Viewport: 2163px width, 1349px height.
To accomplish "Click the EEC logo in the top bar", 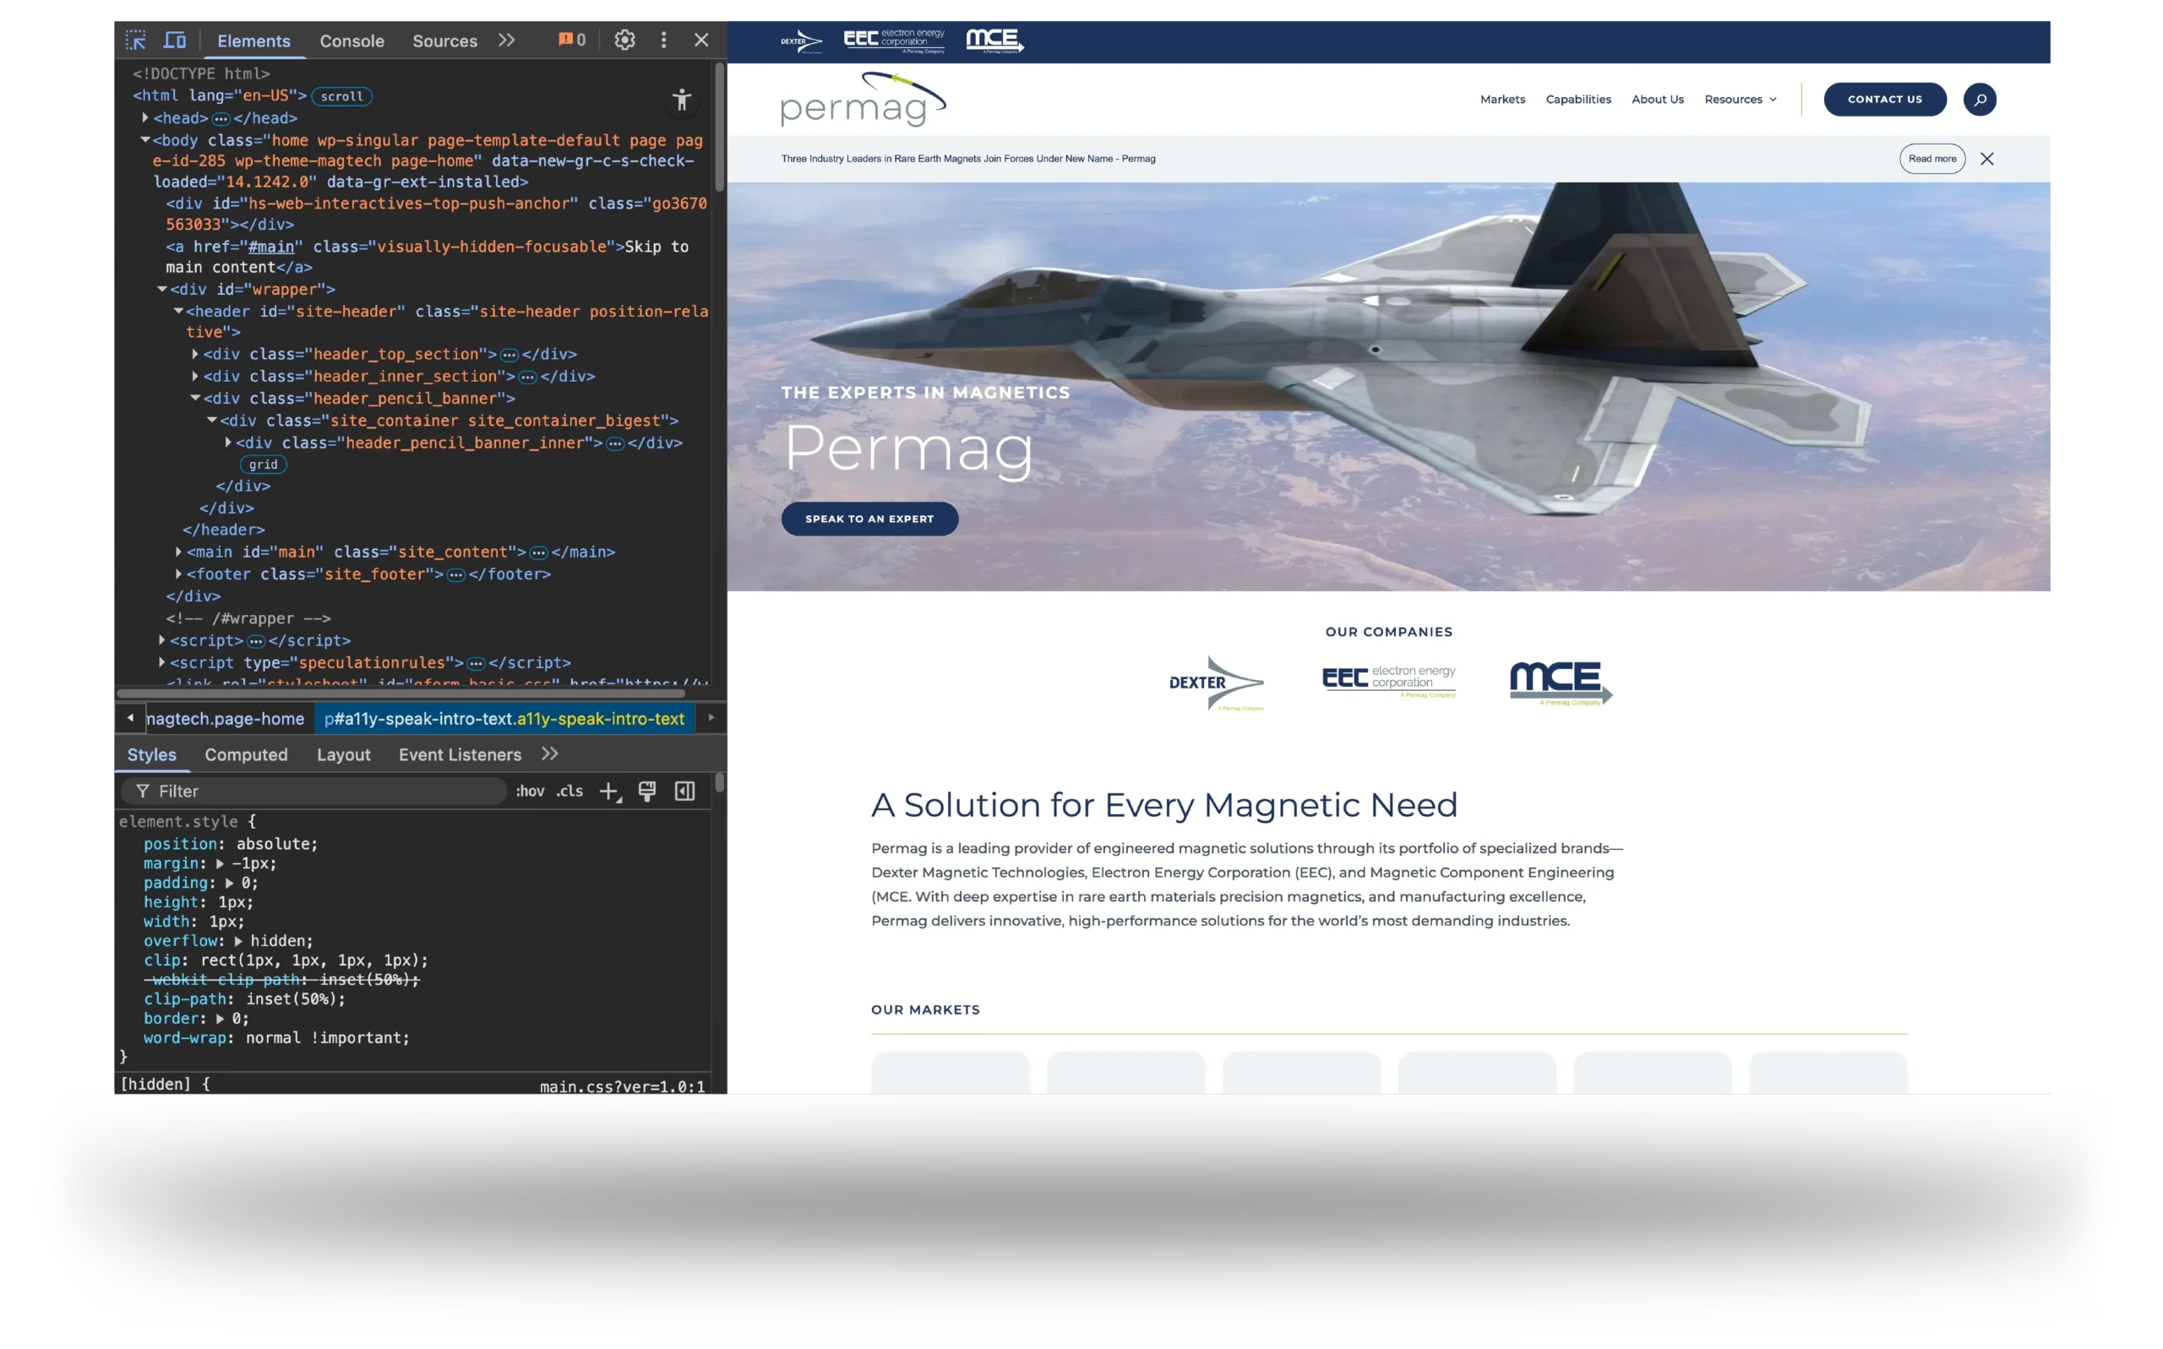I will [894, 41].
